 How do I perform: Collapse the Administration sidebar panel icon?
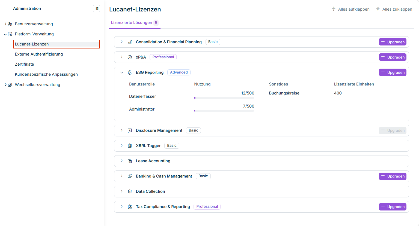[96, 8]
